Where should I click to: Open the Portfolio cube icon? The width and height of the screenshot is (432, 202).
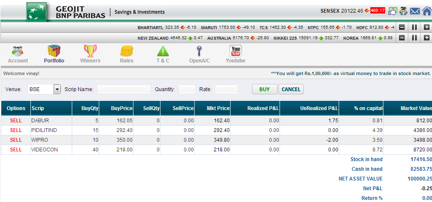click(x=54, y=51)
